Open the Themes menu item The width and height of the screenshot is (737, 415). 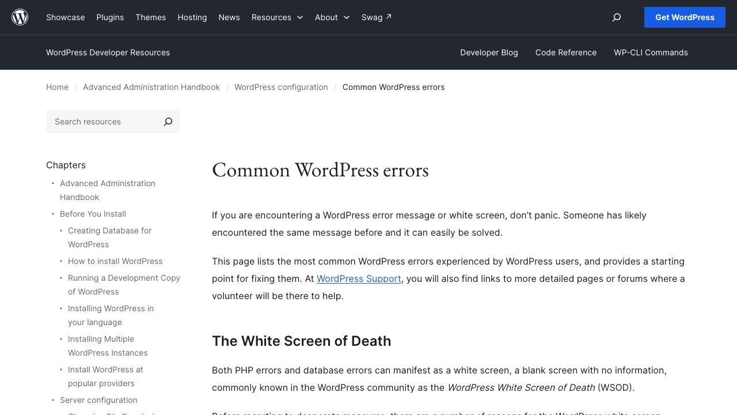[151, 17]
